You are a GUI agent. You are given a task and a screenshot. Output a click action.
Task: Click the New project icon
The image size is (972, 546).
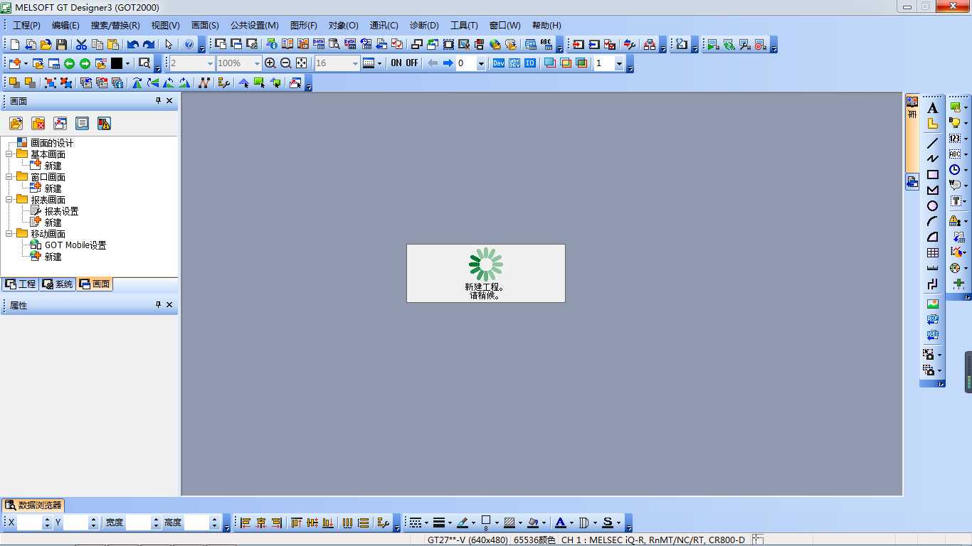(15, 44)
